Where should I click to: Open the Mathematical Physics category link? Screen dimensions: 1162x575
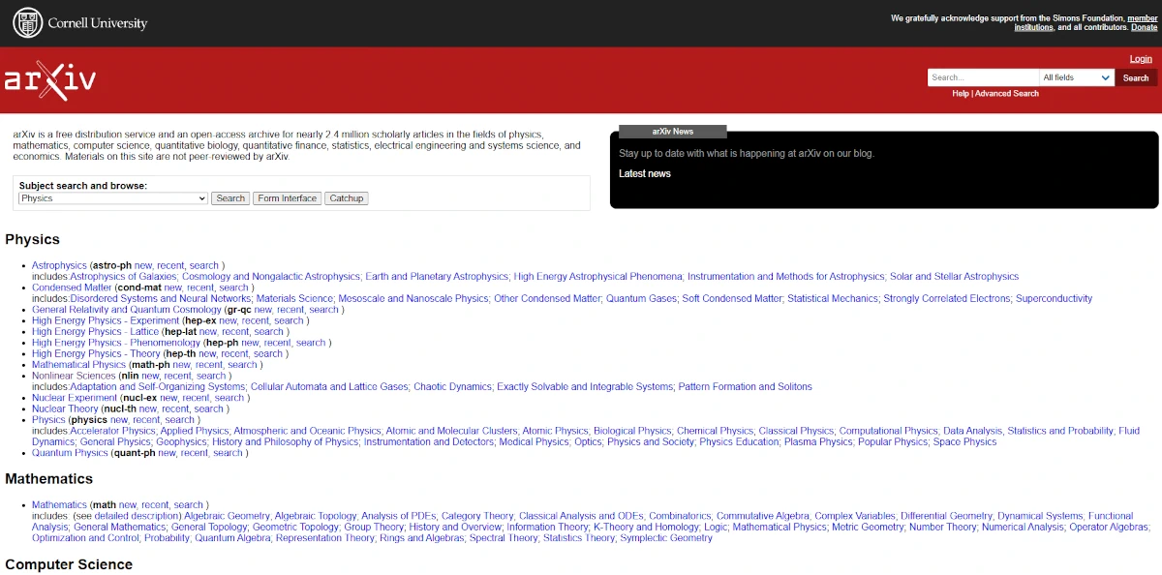pos(79,365)
